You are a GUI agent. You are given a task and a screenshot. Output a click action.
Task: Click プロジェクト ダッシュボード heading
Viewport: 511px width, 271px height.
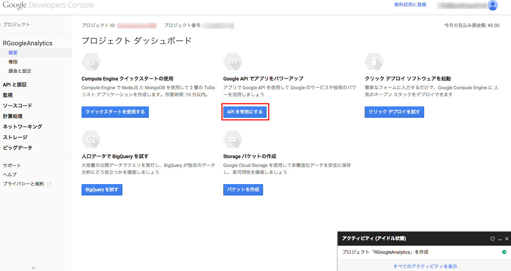tap(137, 41)
